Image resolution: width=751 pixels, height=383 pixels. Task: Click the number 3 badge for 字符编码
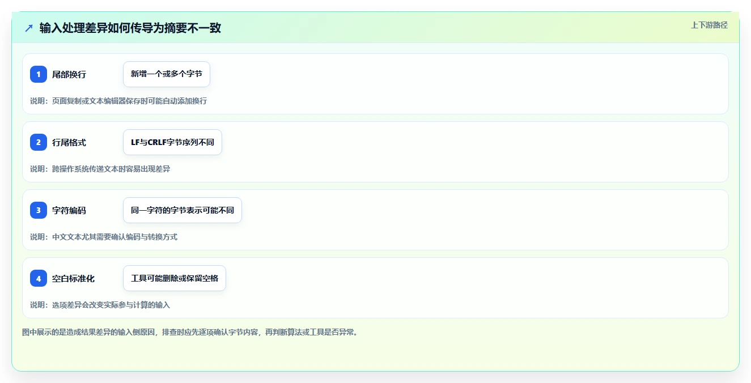[39, 210]
